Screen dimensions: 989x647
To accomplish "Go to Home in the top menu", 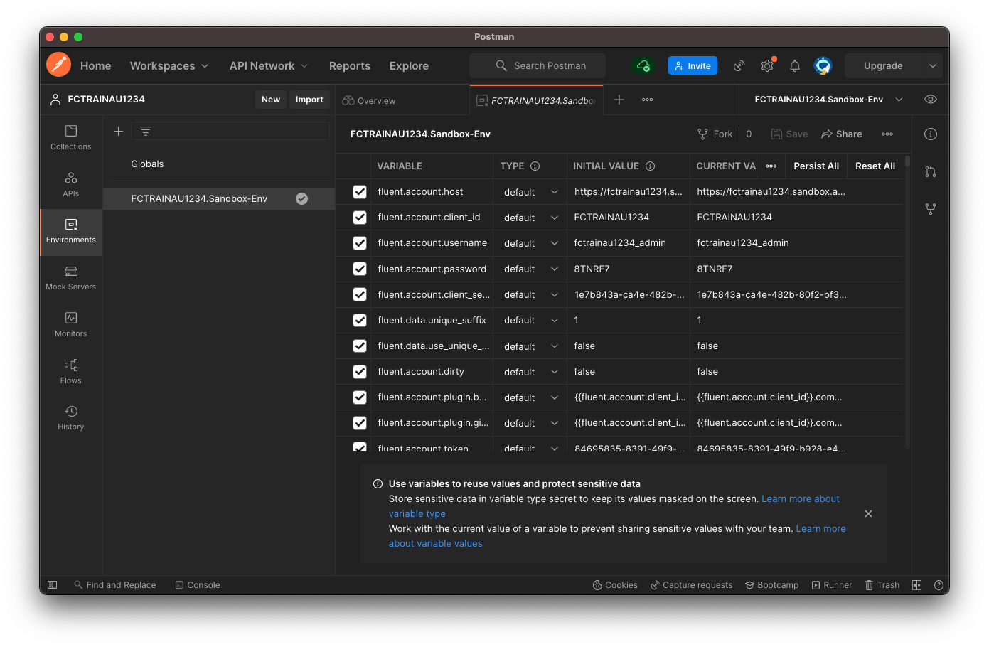I will coord(96,65).
